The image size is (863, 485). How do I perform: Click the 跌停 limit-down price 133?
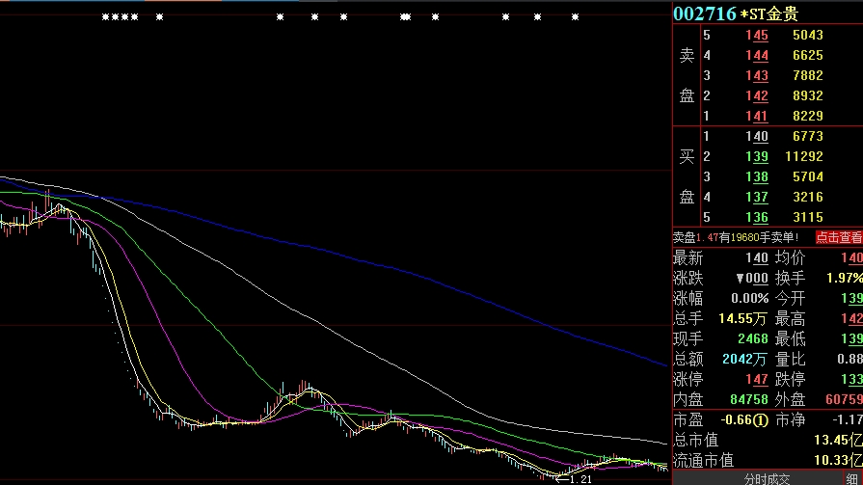(852, 380)
